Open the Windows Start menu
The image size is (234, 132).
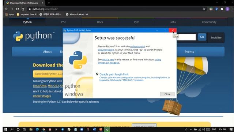click(x=6, y=129)
